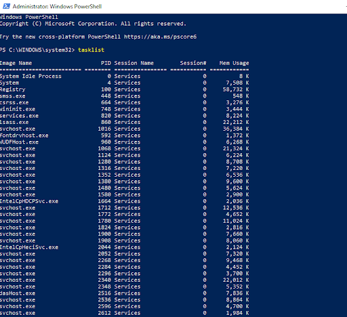Click the '12,536 K' memory value

[x=236, y=208]
